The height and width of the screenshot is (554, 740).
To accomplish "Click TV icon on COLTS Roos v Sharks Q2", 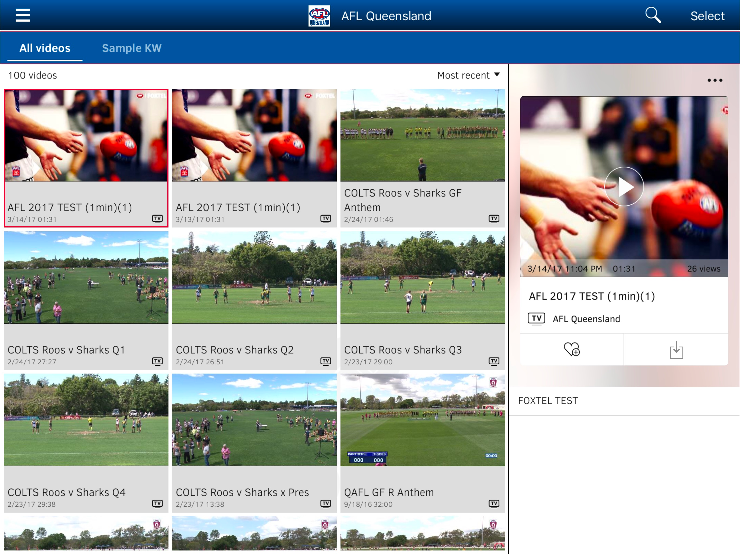I will point(326,361).
